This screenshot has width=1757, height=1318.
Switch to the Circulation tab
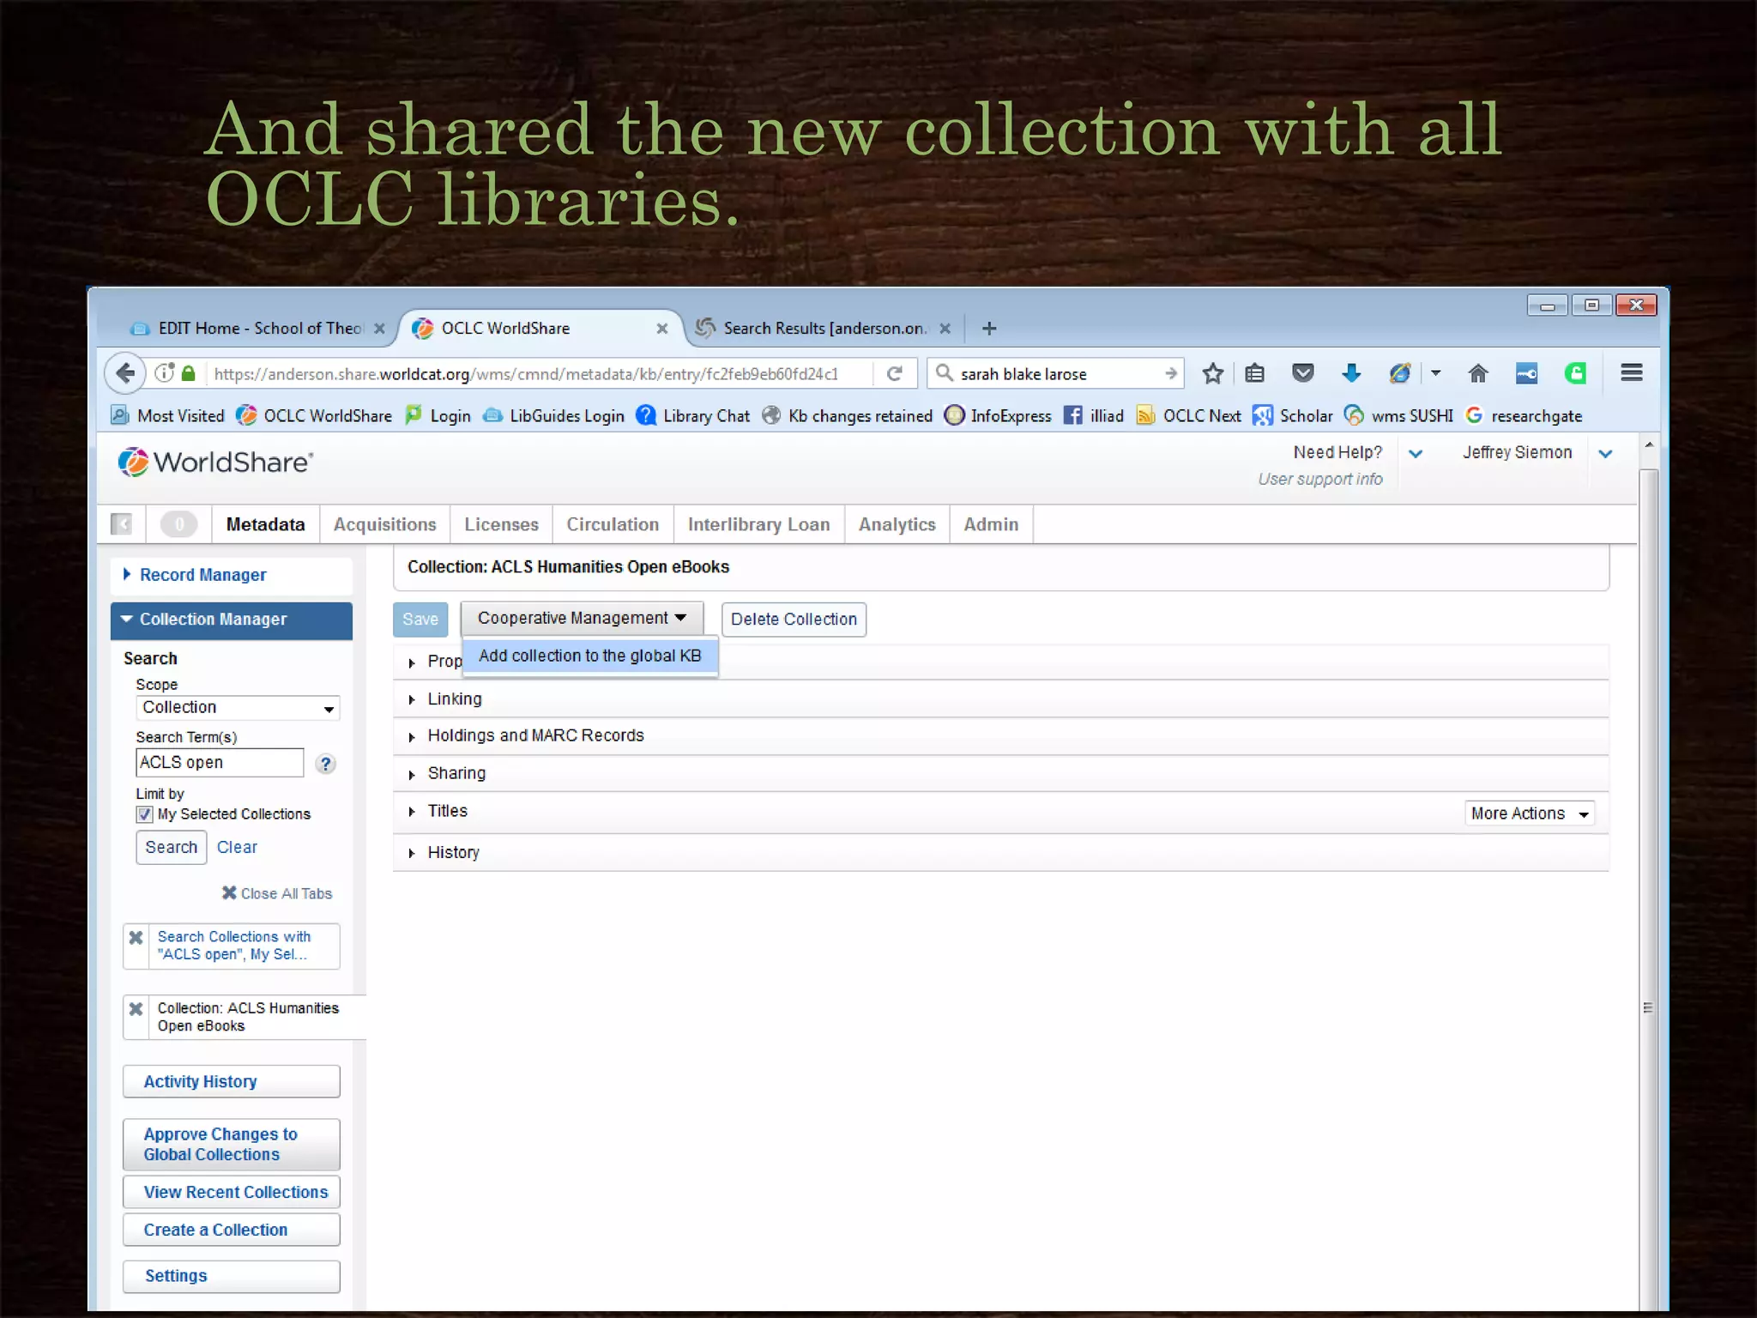coord(613,524)
